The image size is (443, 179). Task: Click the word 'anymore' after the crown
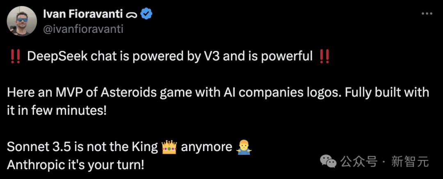207,147
